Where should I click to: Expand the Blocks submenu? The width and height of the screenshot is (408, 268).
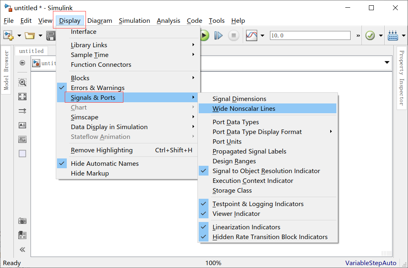coord(128,78)
